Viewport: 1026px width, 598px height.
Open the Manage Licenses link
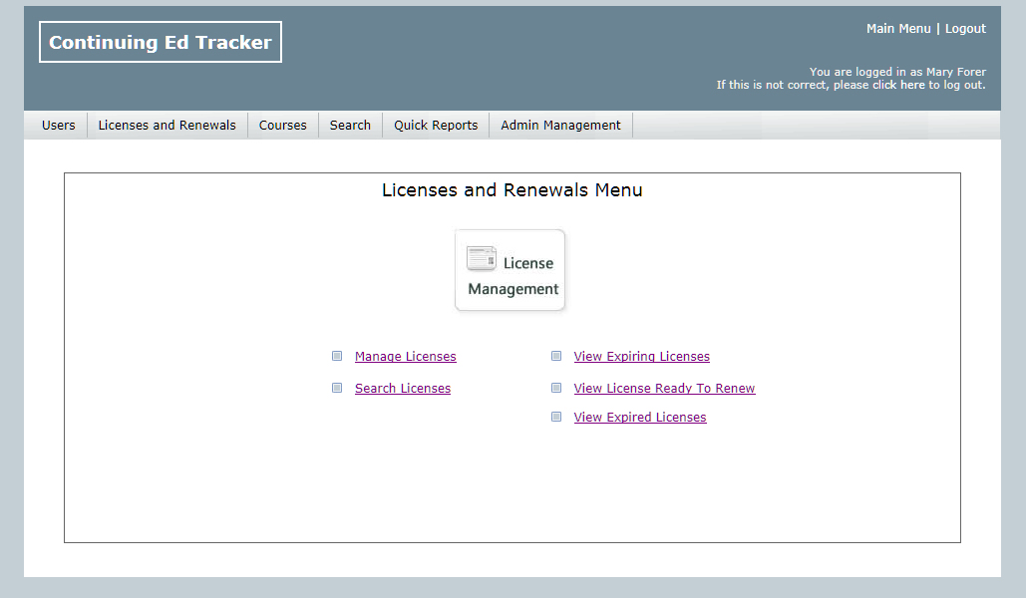[405, 357]
